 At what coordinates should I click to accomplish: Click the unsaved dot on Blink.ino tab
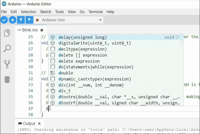click(42, 30)
